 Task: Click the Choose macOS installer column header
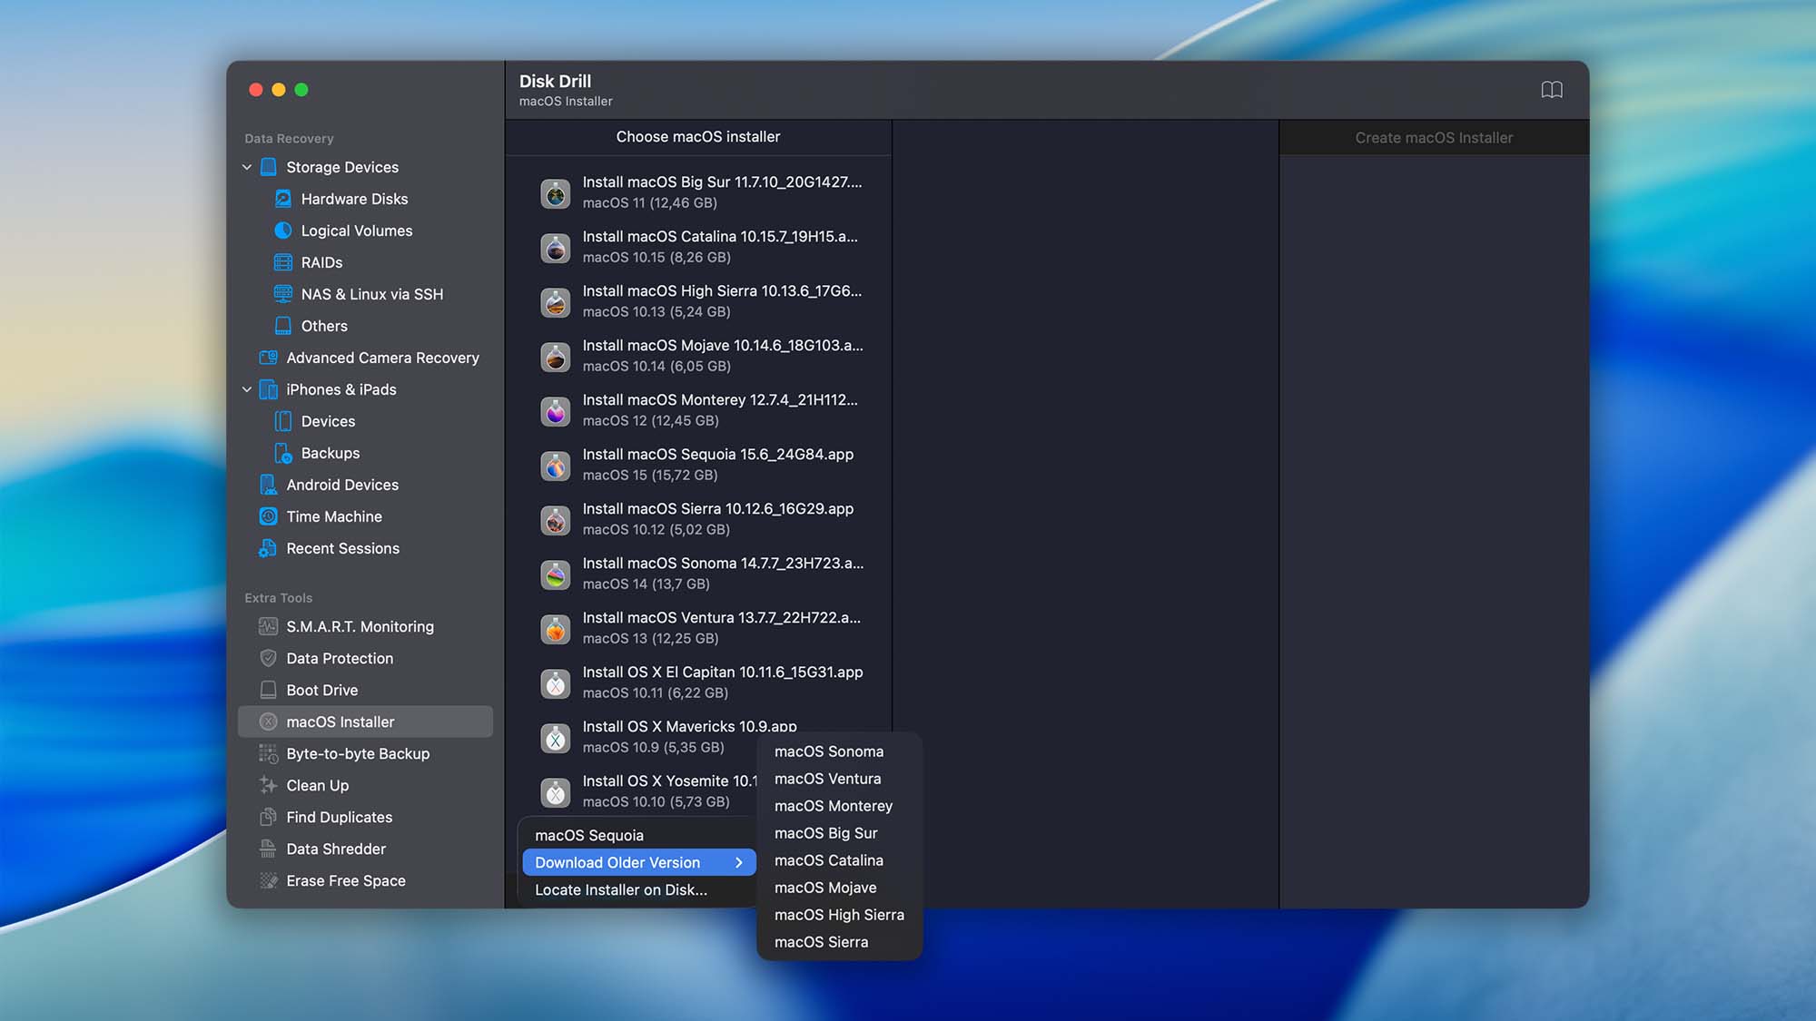pos(698,137)
